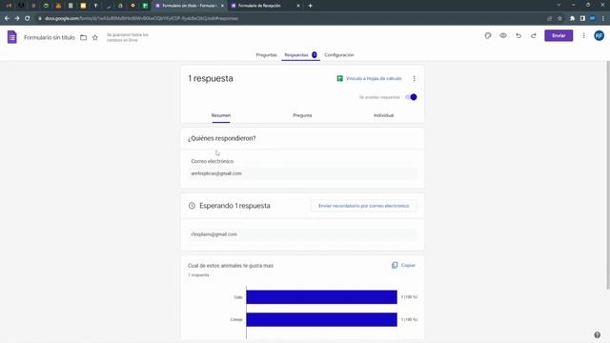Open the tab search chevron

pos(559,5)
